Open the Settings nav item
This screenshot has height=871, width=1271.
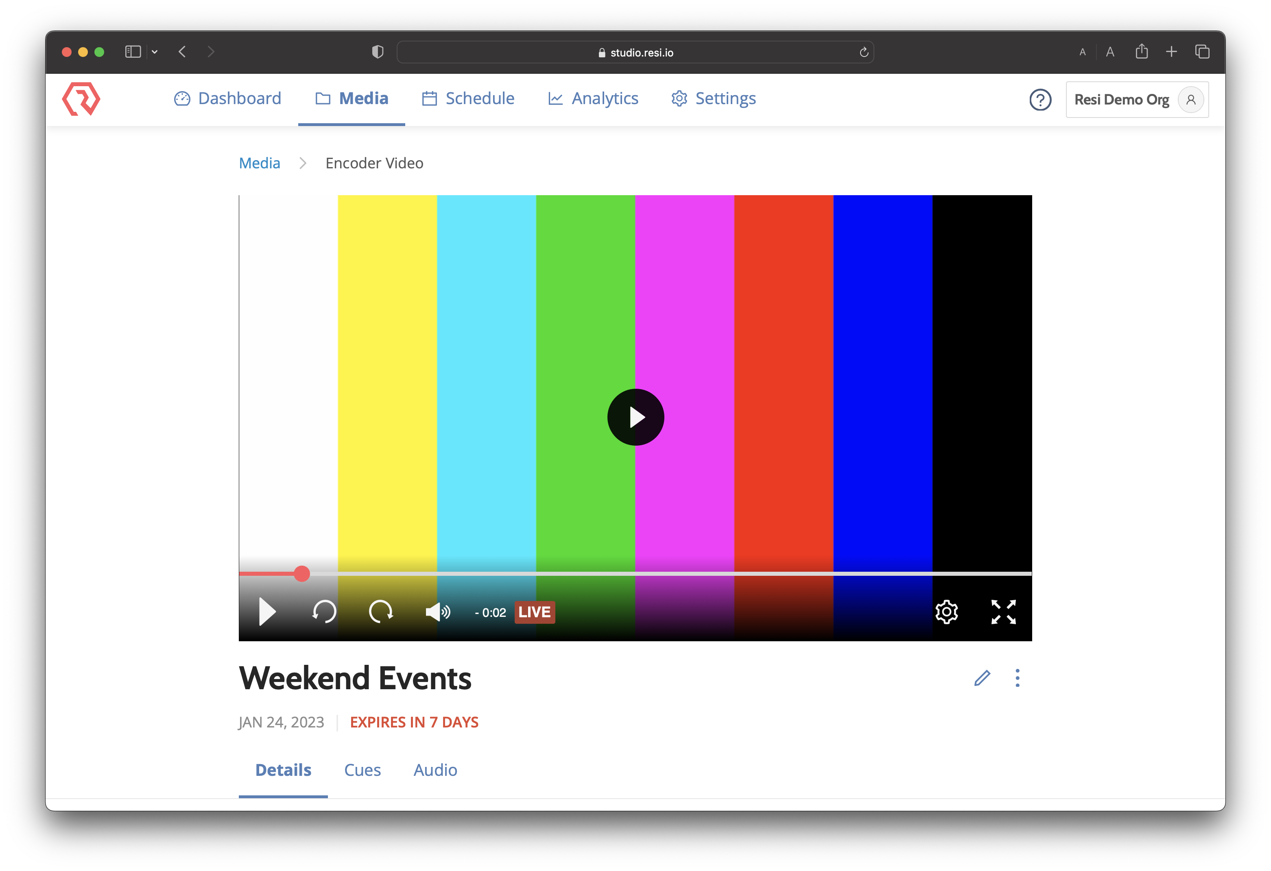click(x=714, y=98)
